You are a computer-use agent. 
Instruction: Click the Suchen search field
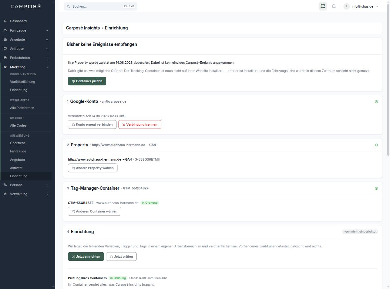tap(101, 6)
